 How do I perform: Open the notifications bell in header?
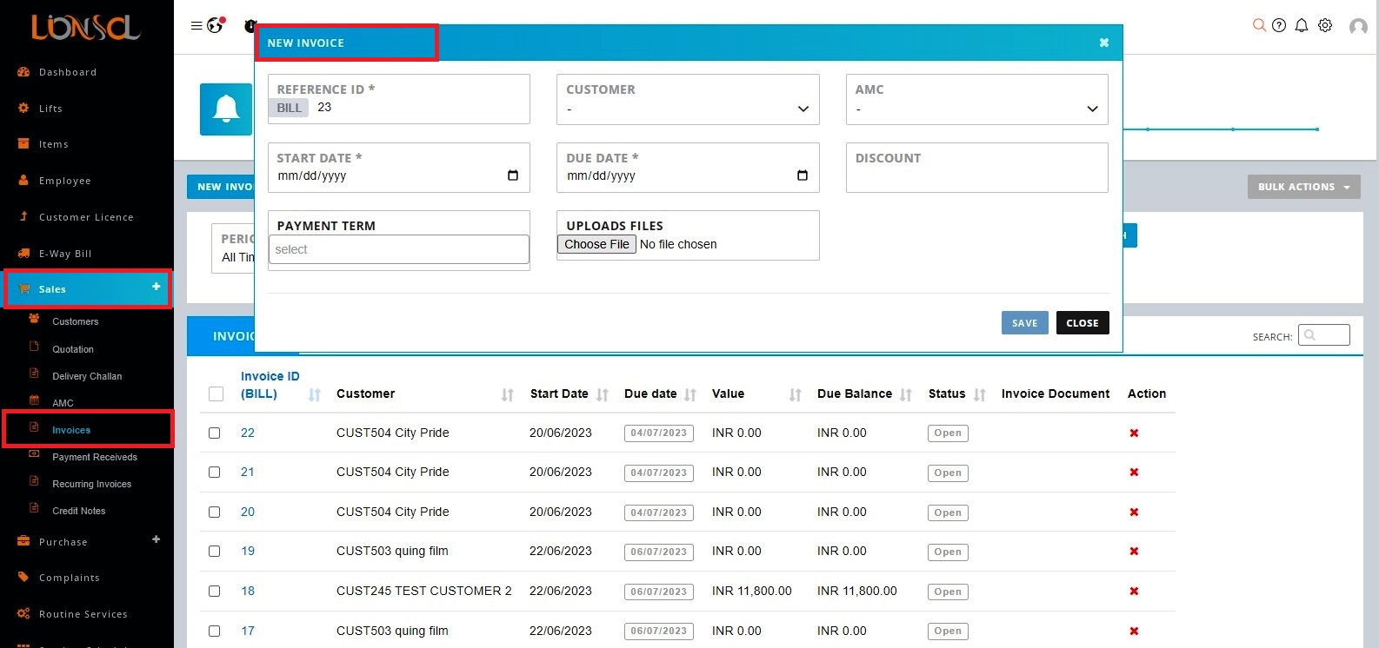click(1302, 25)
